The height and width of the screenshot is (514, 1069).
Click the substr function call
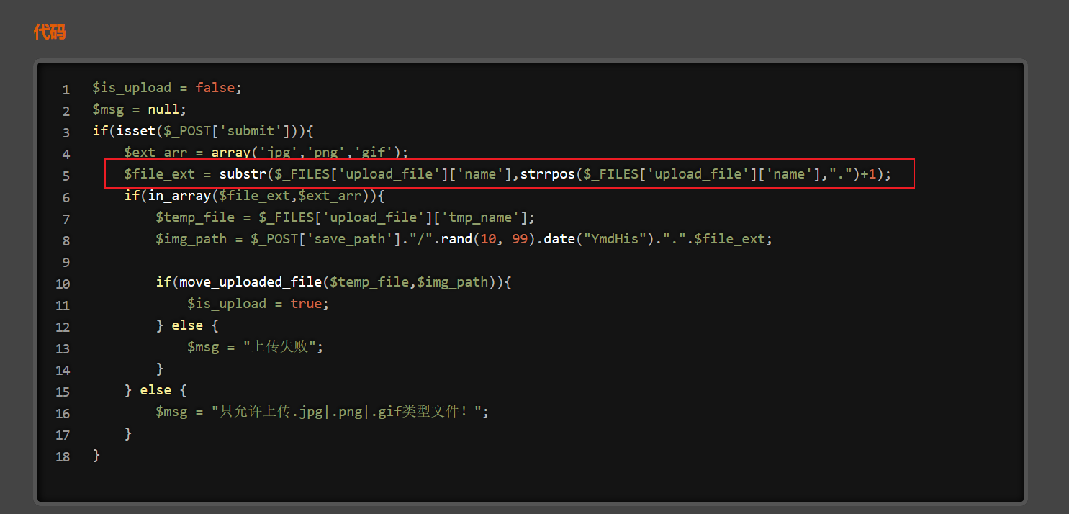tap(554, 174)
